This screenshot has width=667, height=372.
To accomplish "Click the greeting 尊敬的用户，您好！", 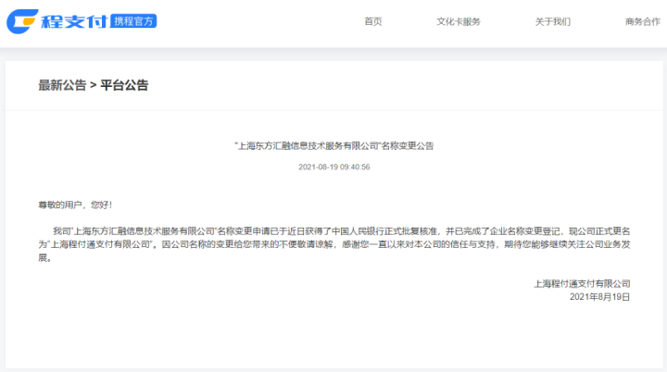I will tap(75, 205).
